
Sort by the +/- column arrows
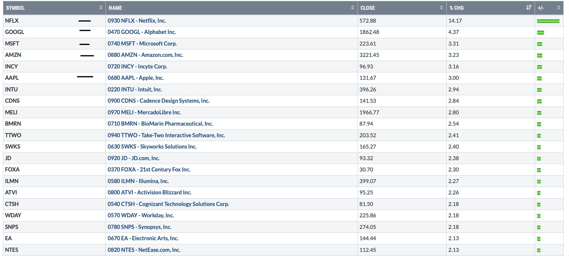559,8
